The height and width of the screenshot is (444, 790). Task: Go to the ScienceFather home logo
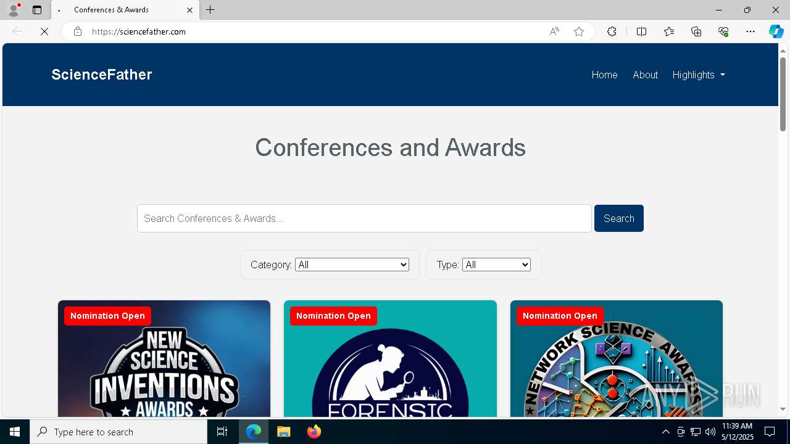point(102,75)
